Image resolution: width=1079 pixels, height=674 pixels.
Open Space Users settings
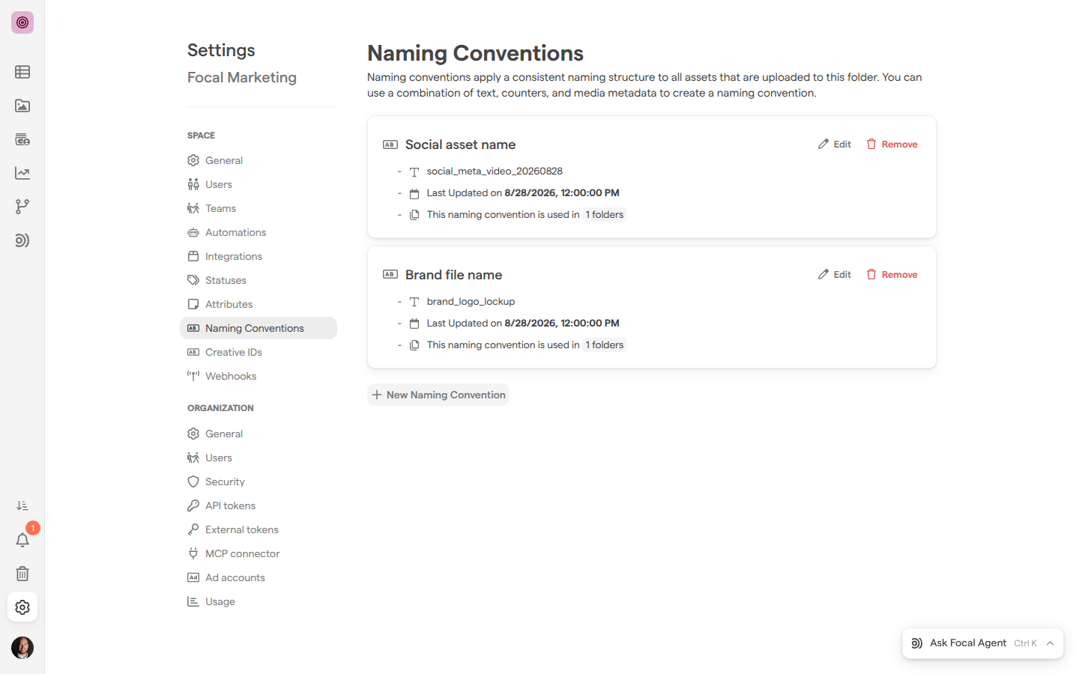(259, 184)
